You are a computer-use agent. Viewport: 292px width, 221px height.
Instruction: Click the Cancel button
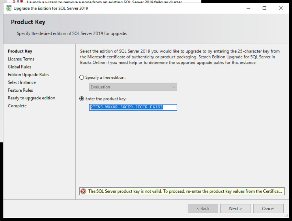click(268, 209)
